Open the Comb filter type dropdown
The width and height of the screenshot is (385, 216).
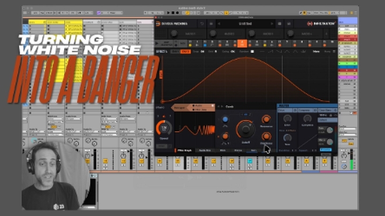229,107
